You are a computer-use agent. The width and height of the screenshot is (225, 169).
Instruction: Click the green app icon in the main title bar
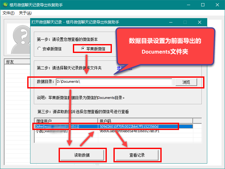click(x=5, y=5)
